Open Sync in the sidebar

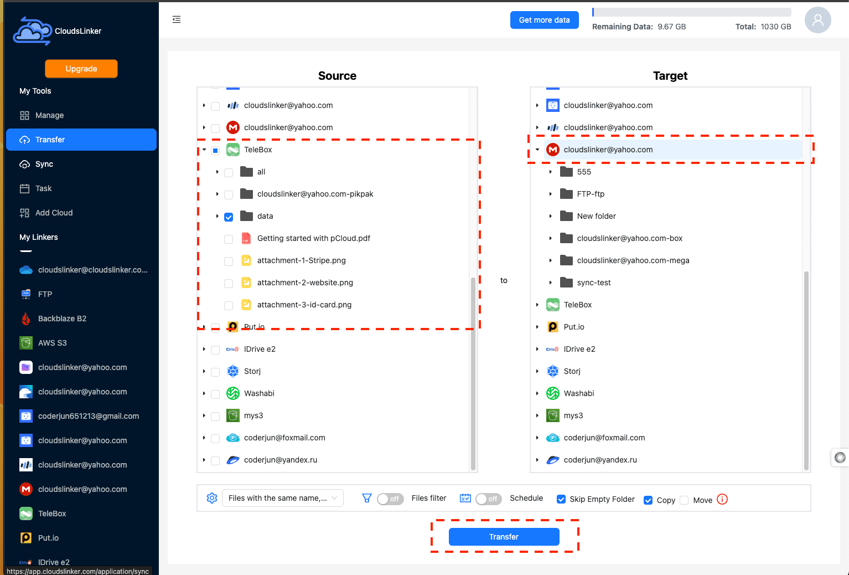point(81,164)
